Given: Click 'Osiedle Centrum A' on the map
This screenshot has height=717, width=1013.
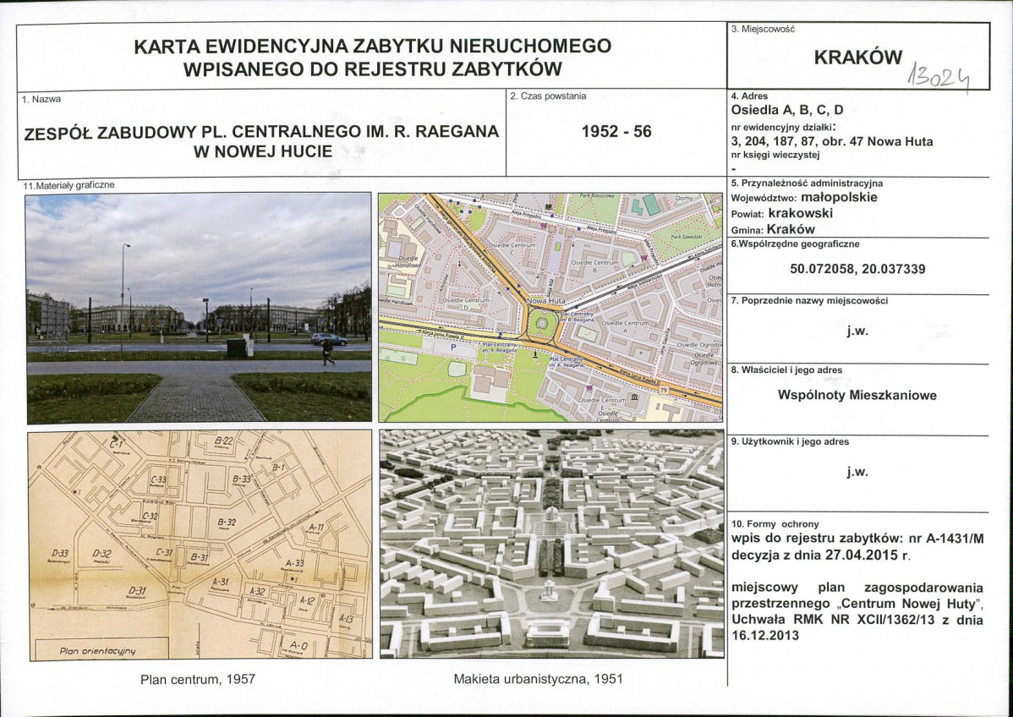Looking at the screenshot, I should pos(626,326).
